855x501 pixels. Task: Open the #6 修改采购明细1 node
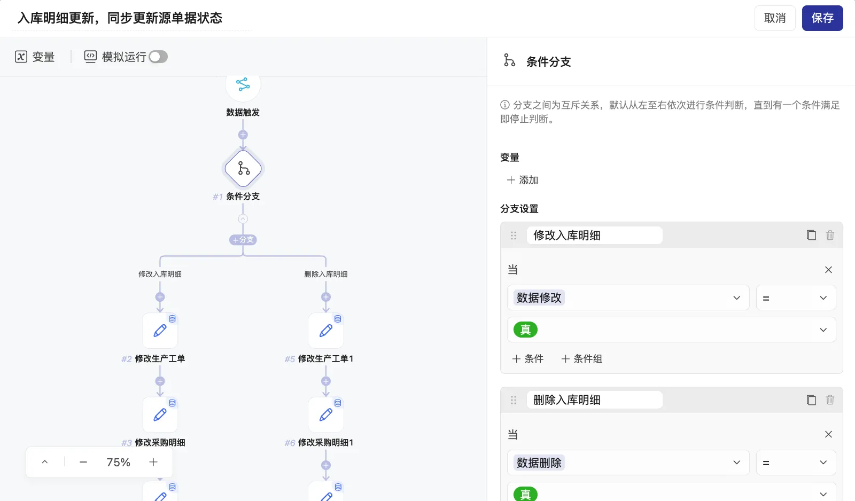tap(326, 415)
